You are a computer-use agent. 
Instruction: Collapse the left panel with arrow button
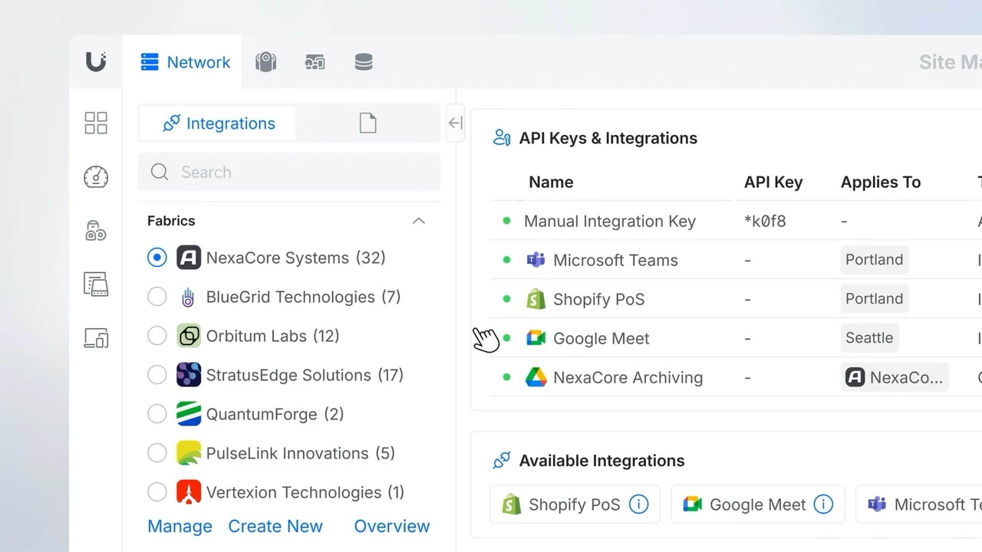point(455,123)
